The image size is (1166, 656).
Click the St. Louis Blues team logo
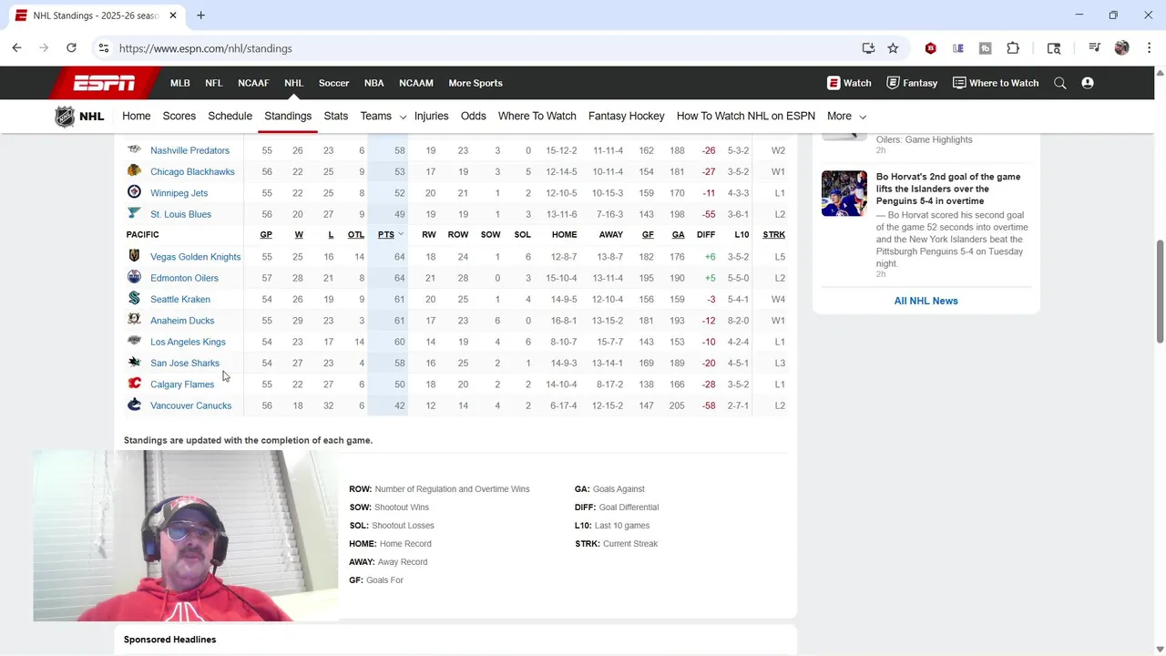[134, 213]
